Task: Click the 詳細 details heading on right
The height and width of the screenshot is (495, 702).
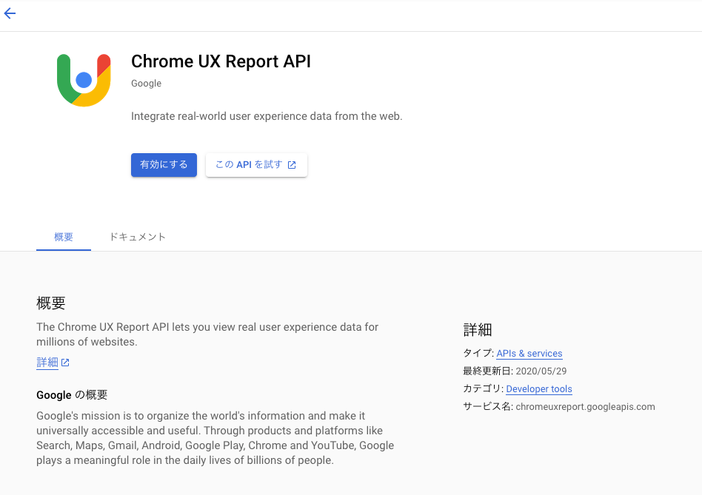Action: [478, 330]
